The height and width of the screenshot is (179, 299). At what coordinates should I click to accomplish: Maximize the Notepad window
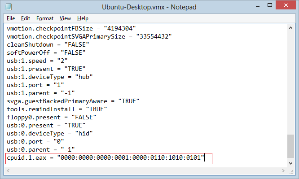[270, 5]
